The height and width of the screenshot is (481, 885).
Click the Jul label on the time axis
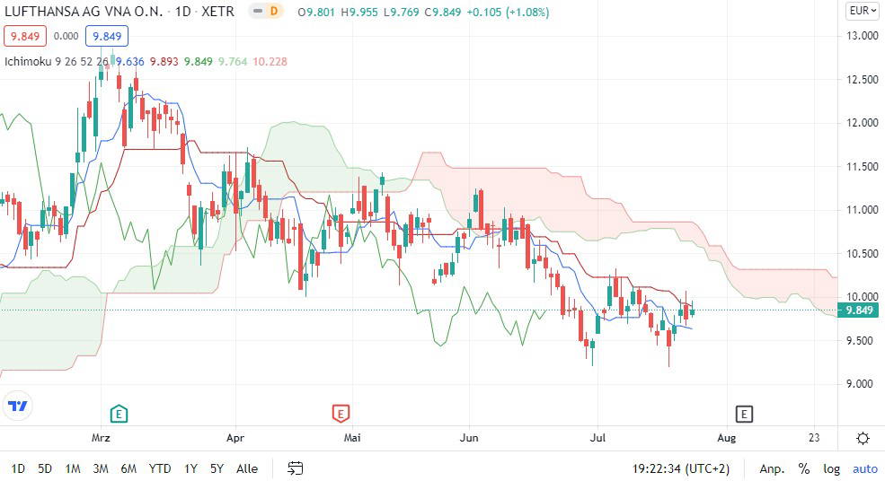(x=597, y=438)
